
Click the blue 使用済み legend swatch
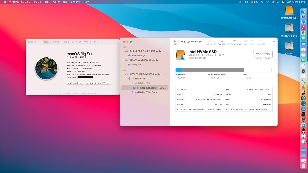pyautogui.click(x=176, y=75)
